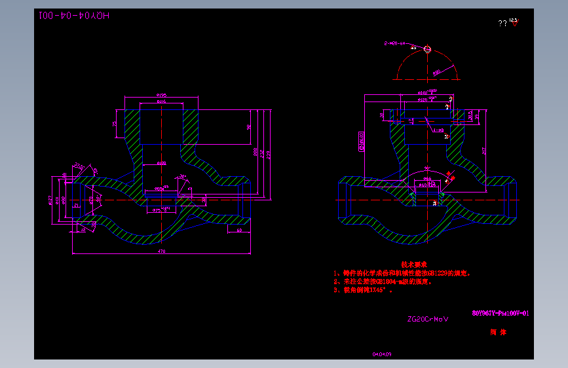Screen dimensions: 568x368
Task: Click the 470 overall length dimension
Action: [x=162, y=251]
